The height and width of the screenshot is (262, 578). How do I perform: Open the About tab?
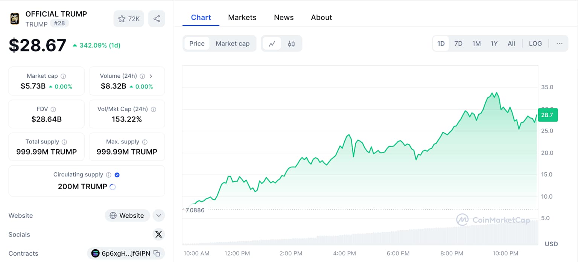coord(321,17)
